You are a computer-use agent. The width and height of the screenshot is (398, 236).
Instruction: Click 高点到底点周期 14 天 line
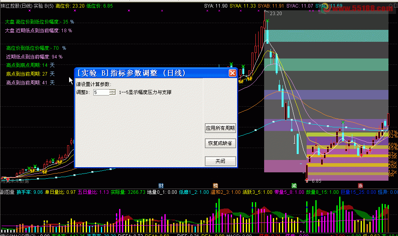31,65
